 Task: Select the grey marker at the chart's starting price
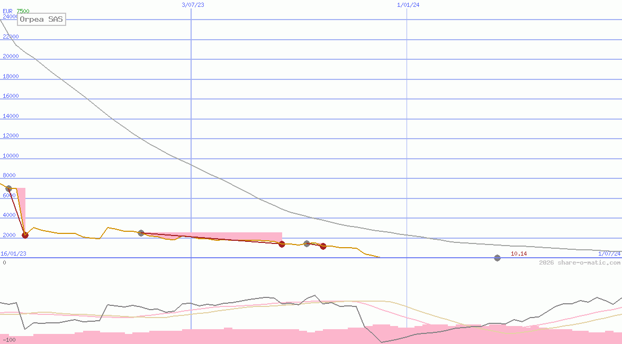(x=8, y=189)
